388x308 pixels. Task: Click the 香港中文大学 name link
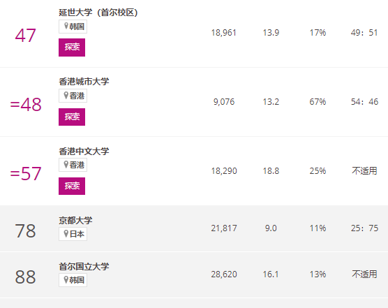click(84, 152)
